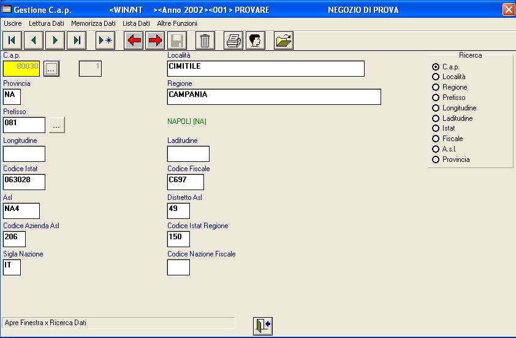516x338 pixels.
Task: Select the Regione search option
Action: (436, 87)
